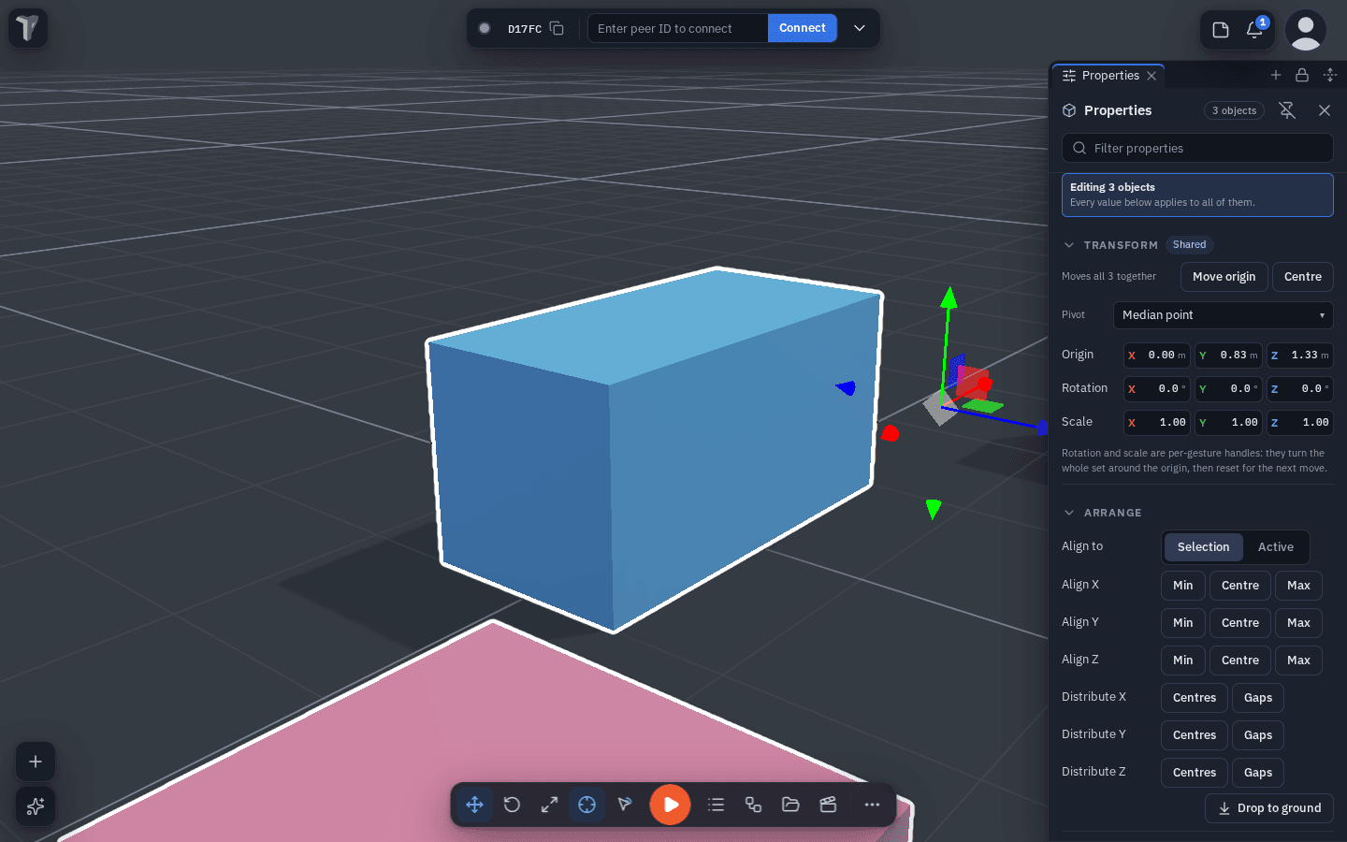Screen dimensions: 1347x842
Task: Open the document icon in top-right
Action: (1221, 30)
